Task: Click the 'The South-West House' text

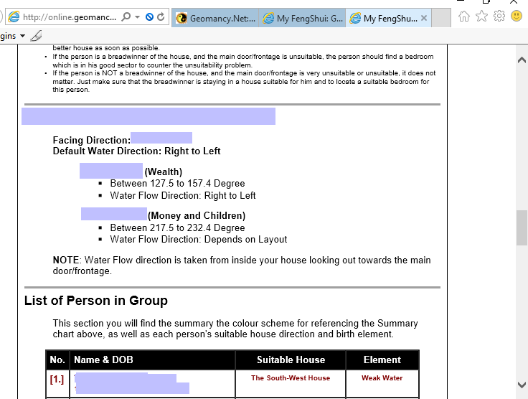Action: [291, 378]
